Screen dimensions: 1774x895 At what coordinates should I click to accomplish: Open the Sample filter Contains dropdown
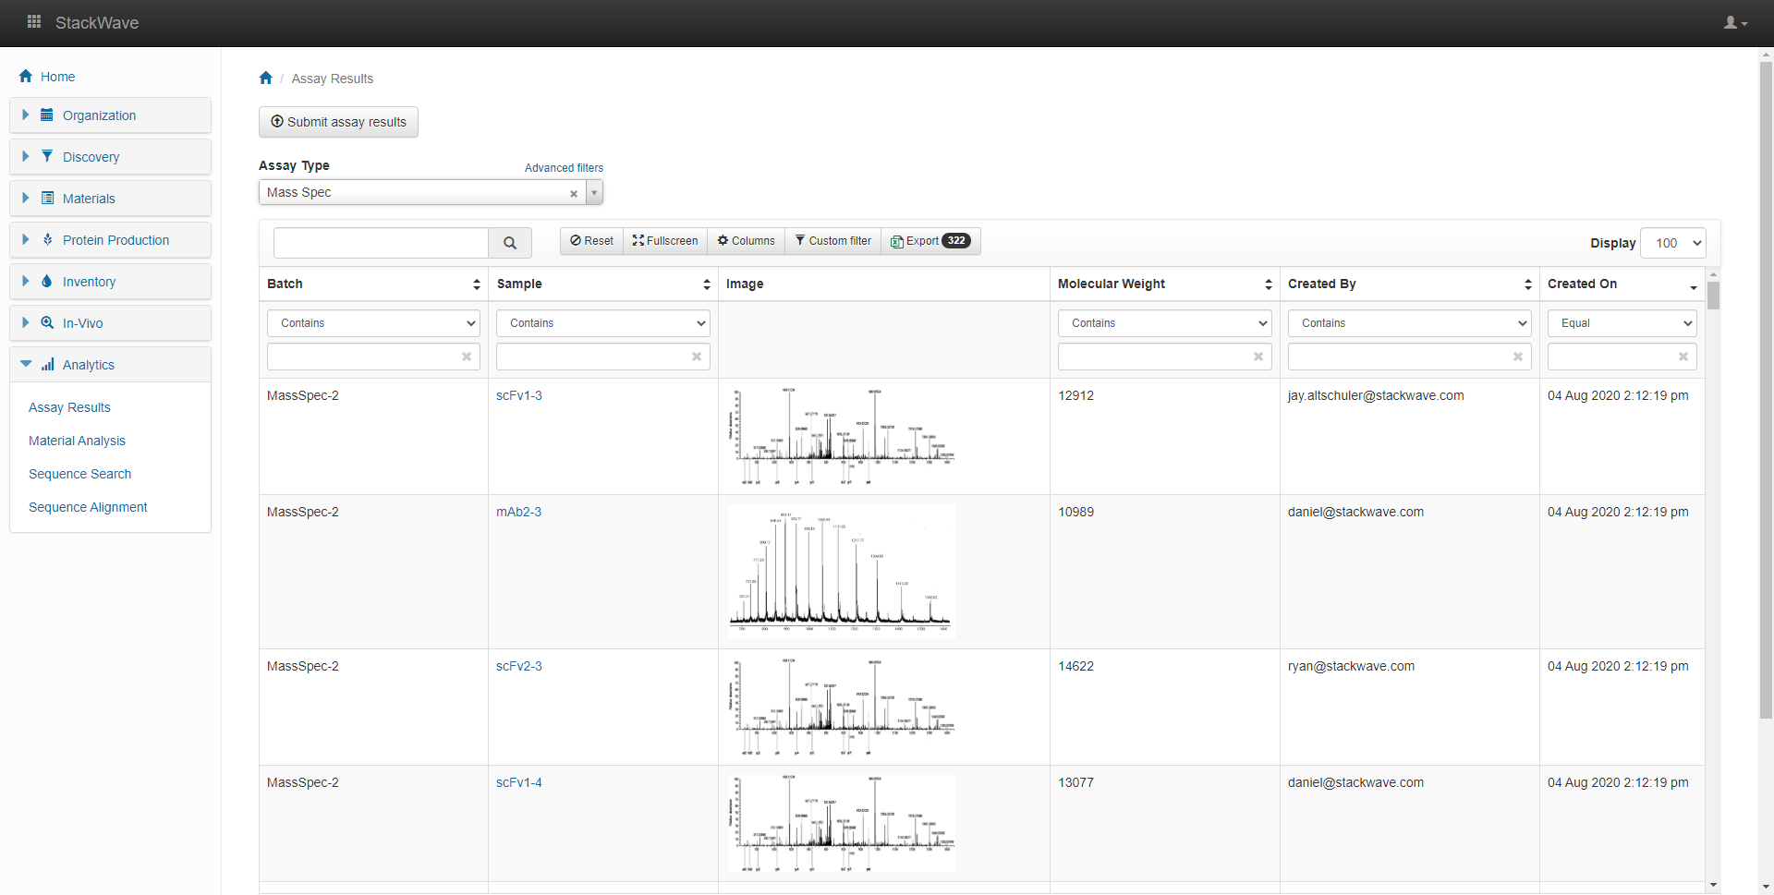click(602, 323)
